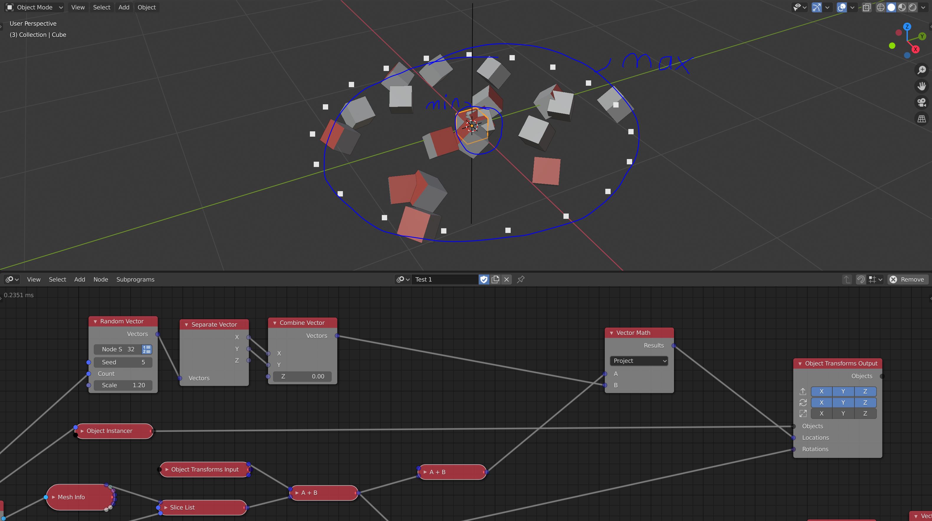This screenshot has height=521, width=932.
Task: Click Random Vector Count input socket
Action: 89,373
